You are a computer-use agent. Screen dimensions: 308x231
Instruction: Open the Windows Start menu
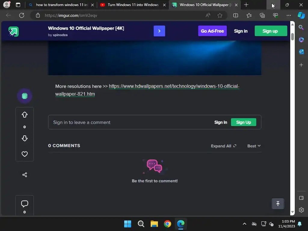128,224
